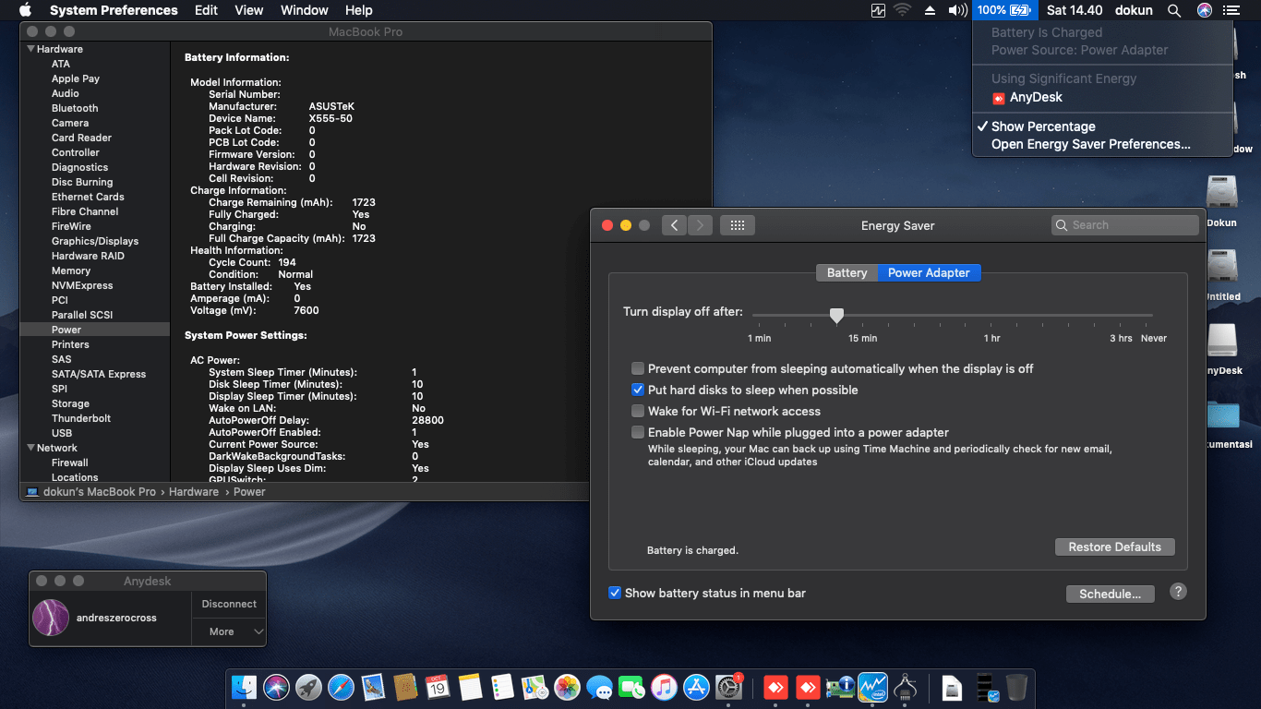
Task: Switch to the Battery tab
Action: (847, 272)
